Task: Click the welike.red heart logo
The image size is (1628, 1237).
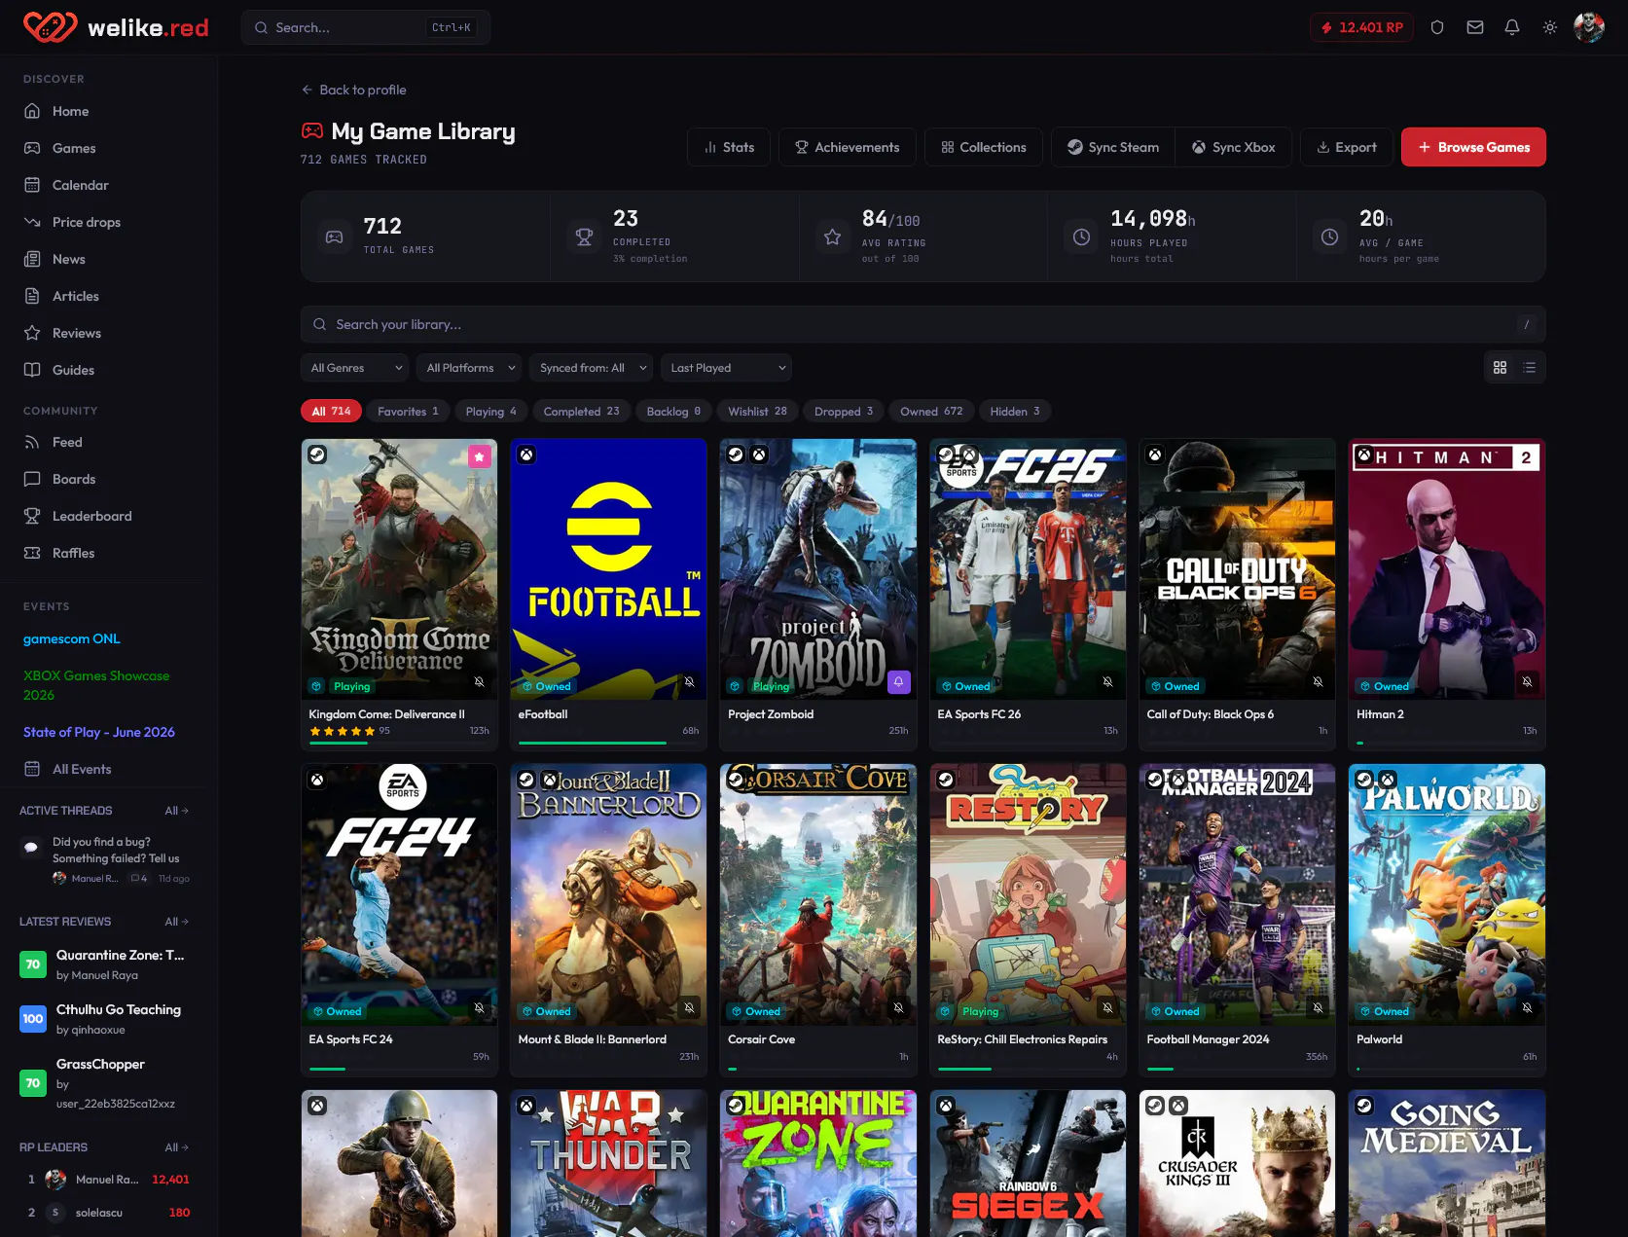Action: point(50,27)
